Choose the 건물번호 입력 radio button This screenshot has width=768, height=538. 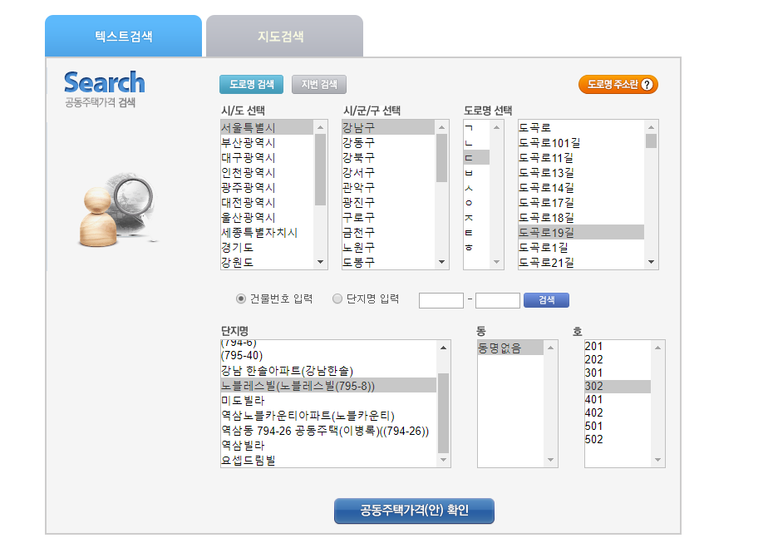240,299
